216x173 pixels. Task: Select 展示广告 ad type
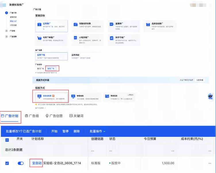[x=40, y=69]
